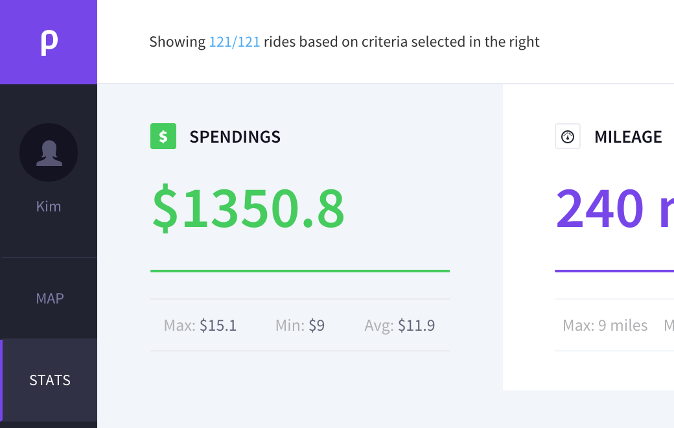Click the purple active marker beside STATS
674x428 pixels.
point(1,380)
